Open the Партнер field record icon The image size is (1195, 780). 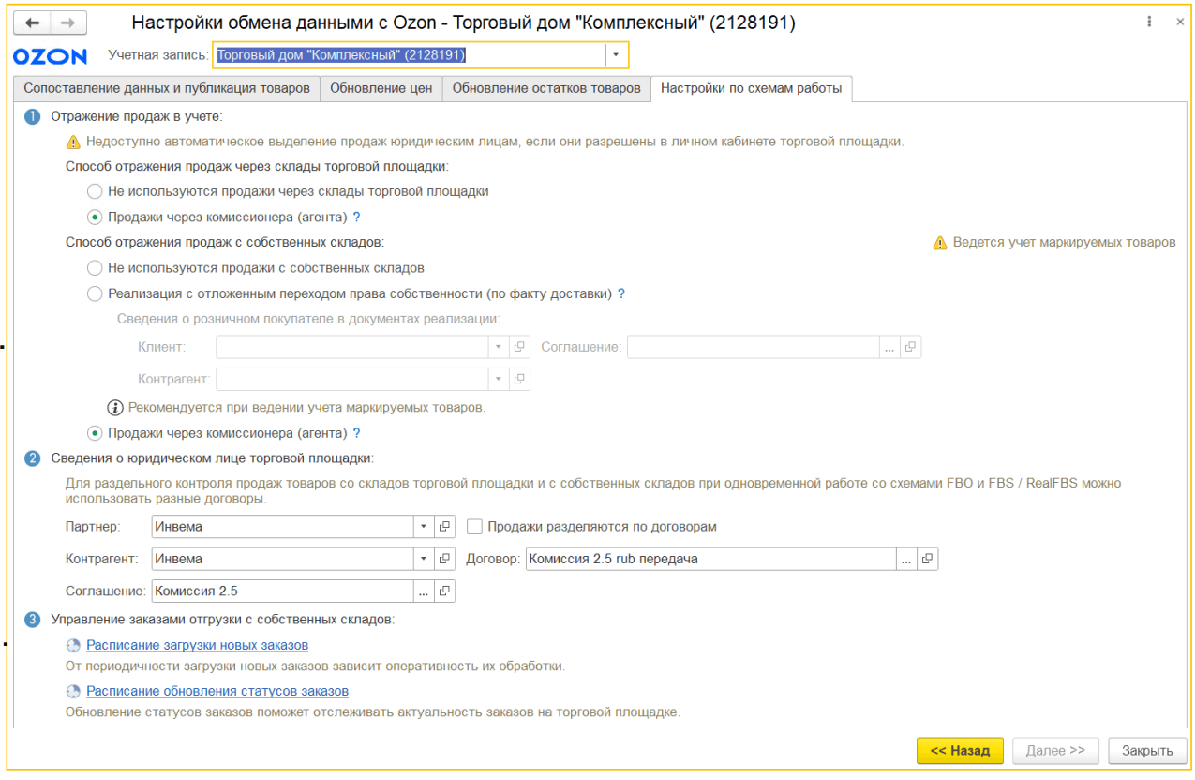(x=445, y=527)
